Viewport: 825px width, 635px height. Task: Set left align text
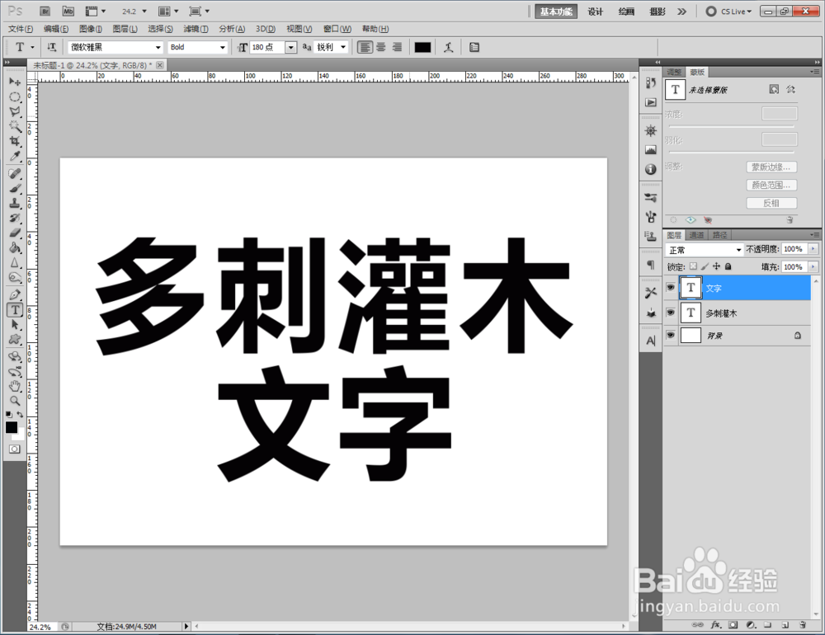(365, 47)
